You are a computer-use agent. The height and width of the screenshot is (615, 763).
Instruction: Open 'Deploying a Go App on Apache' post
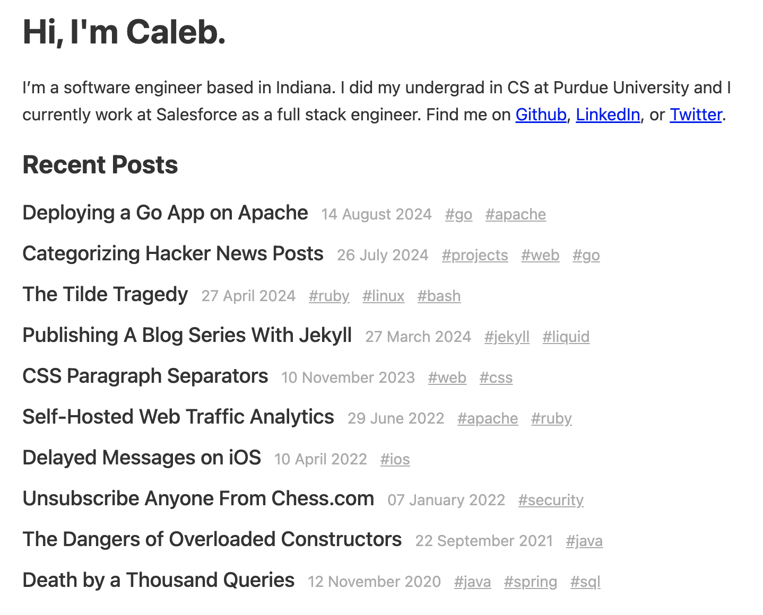pyautogui.click(x=165, y=213)
